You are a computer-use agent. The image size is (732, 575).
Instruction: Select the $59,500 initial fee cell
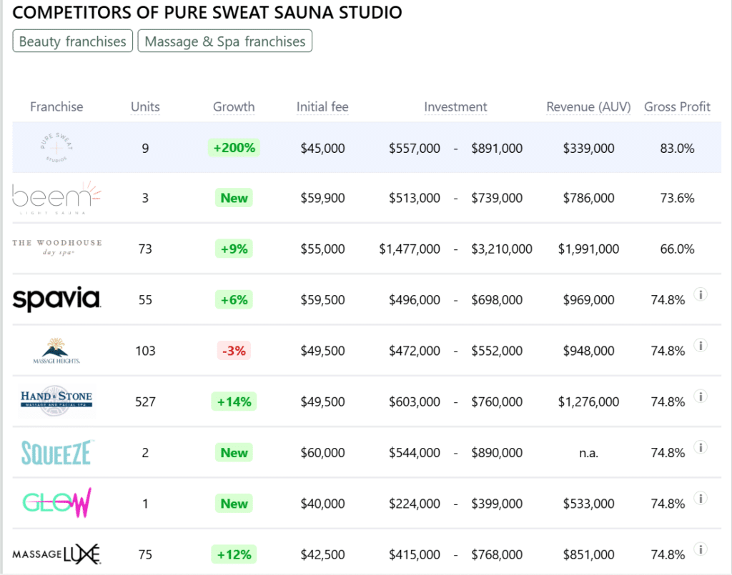pyautogui.click(x=322, y=299)
